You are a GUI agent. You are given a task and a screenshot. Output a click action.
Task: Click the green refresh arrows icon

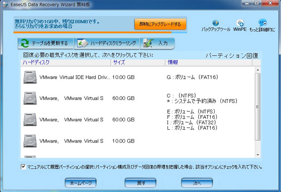(x=25, y=43)
